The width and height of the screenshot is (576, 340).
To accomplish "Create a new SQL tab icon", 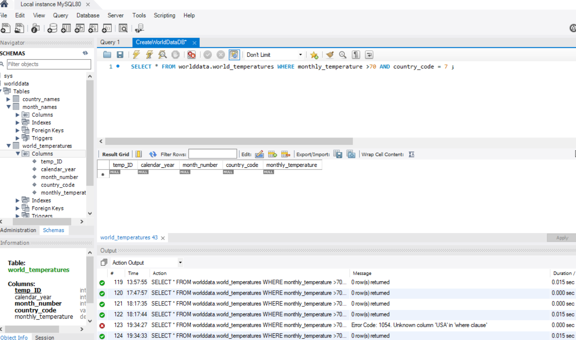I will (x=5, y=28).
